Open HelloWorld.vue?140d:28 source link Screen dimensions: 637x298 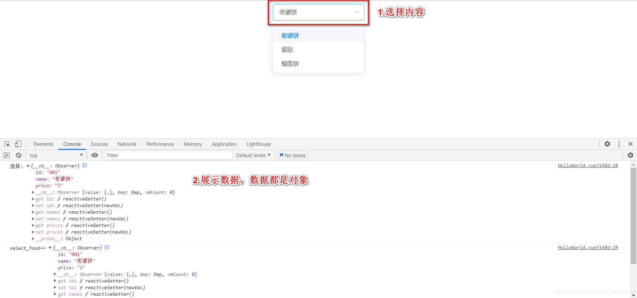point(588,165)
